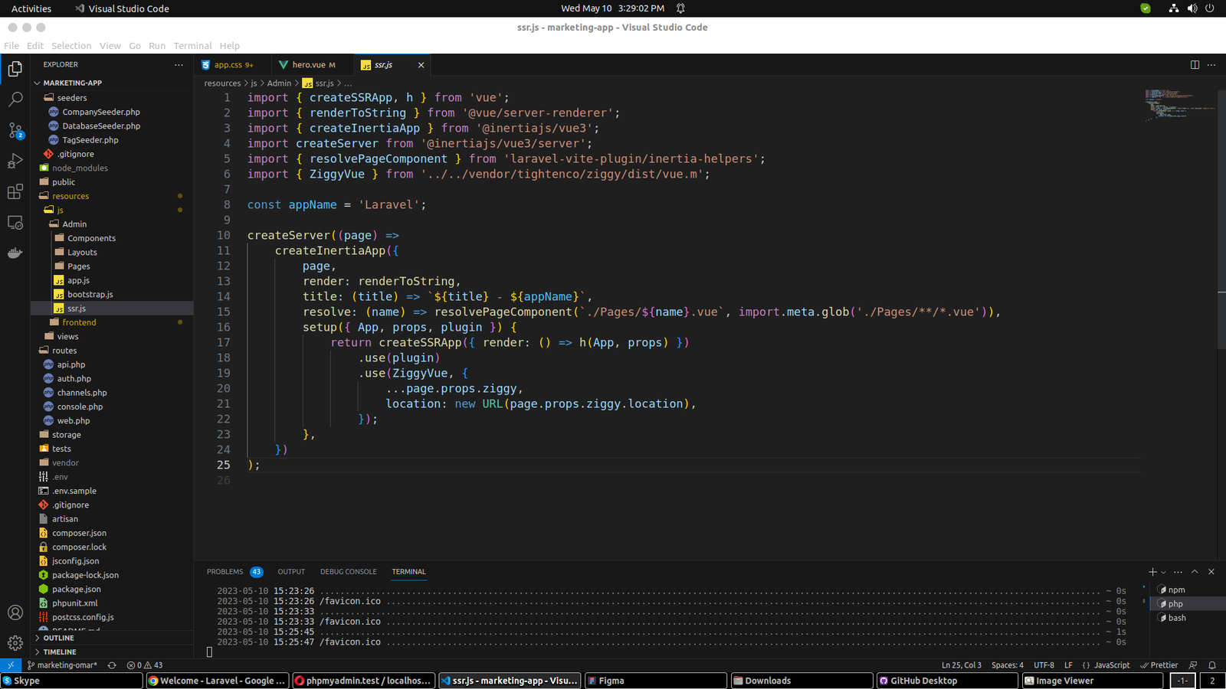Open the Extensions view
The image size is (1226, 689).
click(15, 191)
